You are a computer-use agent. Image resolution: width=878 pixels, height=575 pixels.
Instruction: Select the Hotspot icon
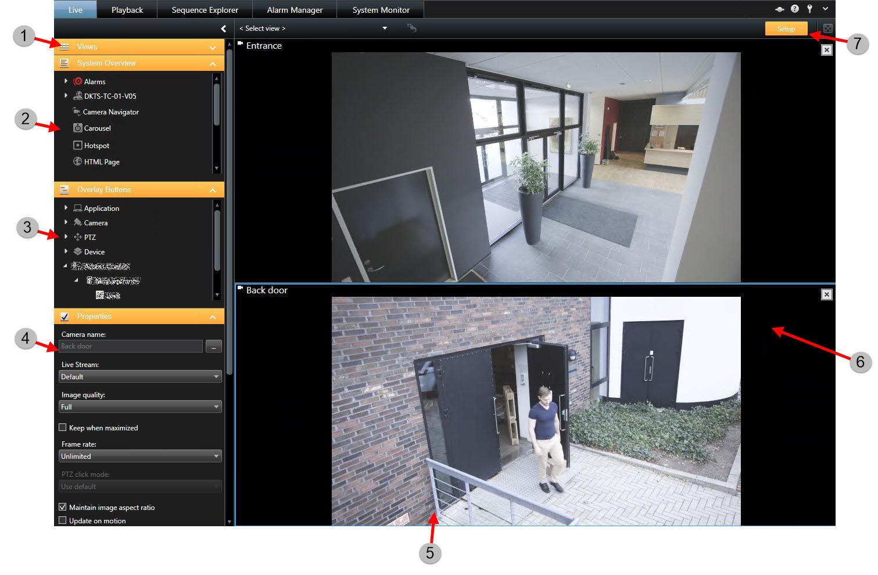[77, 145]
